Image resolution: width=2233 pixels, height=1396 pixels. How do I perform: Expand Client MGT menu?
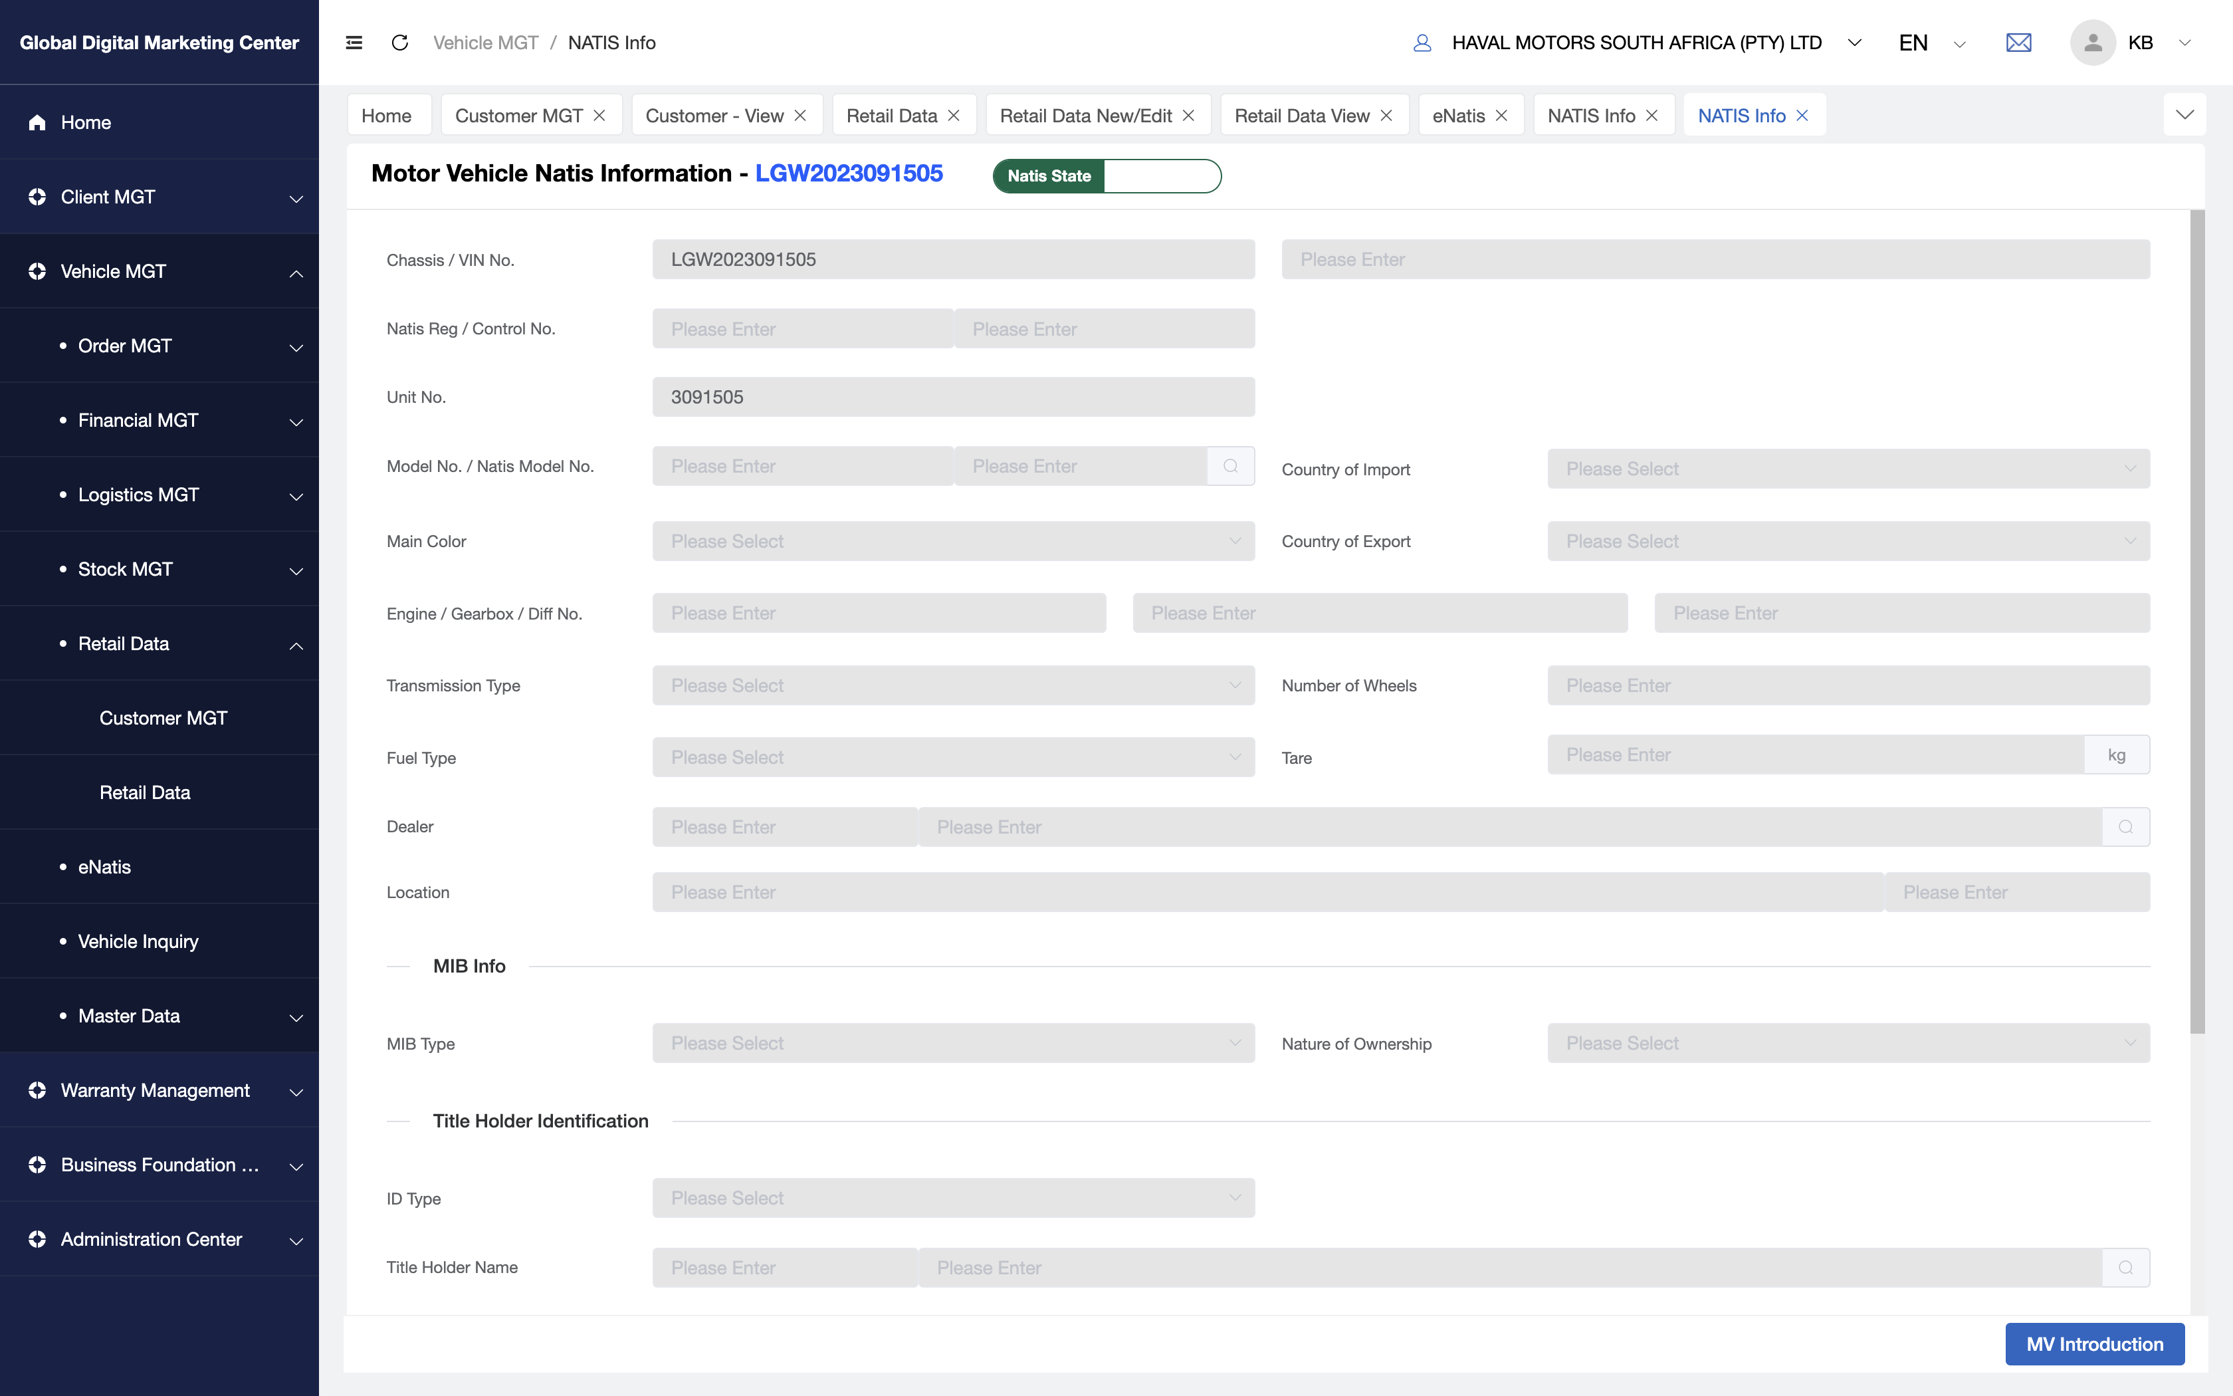tap(296, 199)
